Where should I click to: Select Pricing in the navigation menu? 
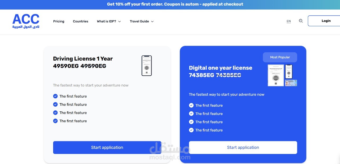coord(58,21)
